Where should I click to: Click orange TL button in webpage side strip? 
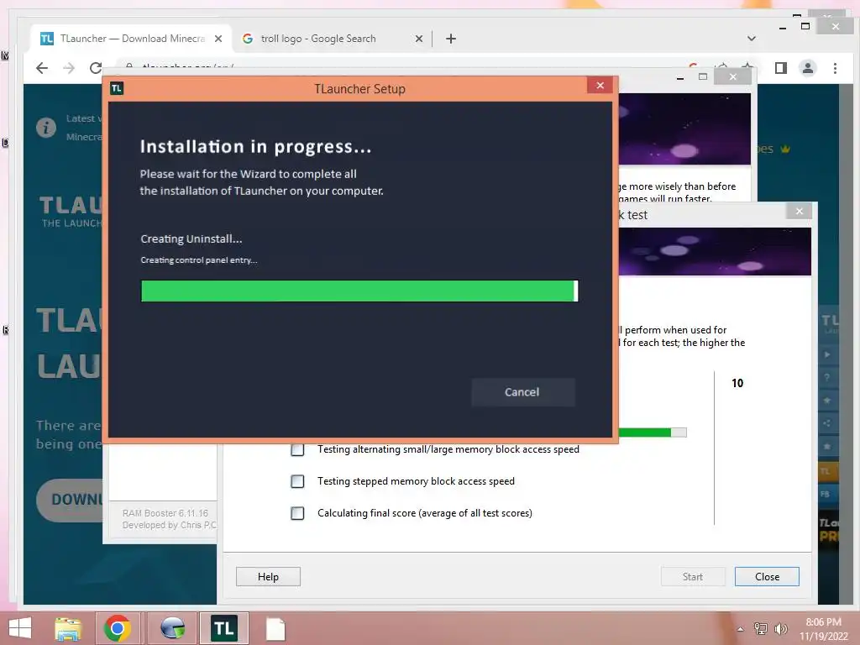pyautogui.click(x=826, y=471)
